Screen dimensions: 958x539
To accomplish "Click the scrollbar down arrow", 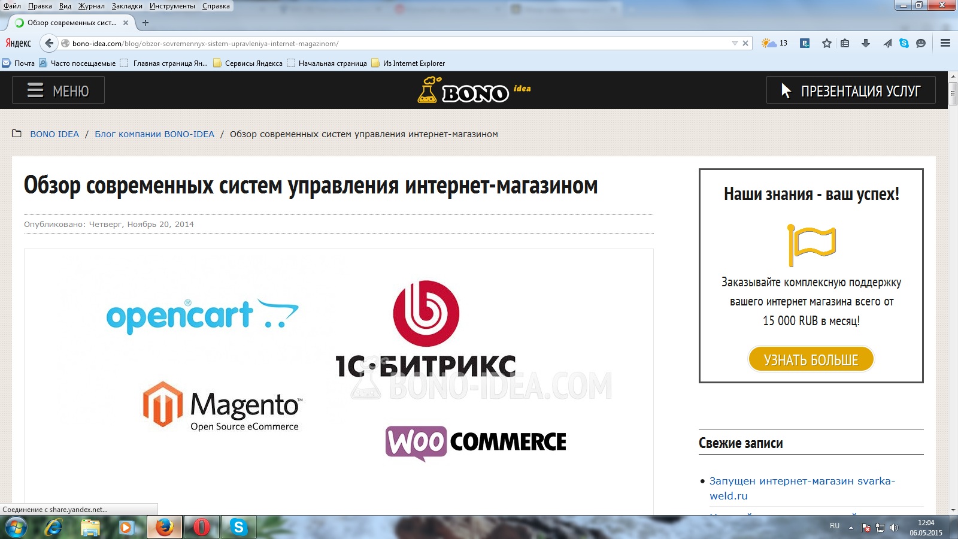I will click(953, 510).
